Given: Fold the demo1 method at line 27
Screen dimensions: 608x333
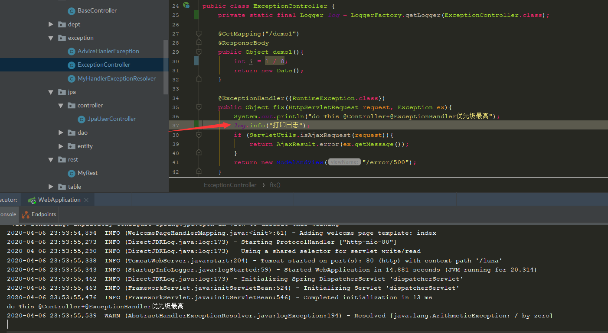Looking at the screenshot, I should click(199, 33).
